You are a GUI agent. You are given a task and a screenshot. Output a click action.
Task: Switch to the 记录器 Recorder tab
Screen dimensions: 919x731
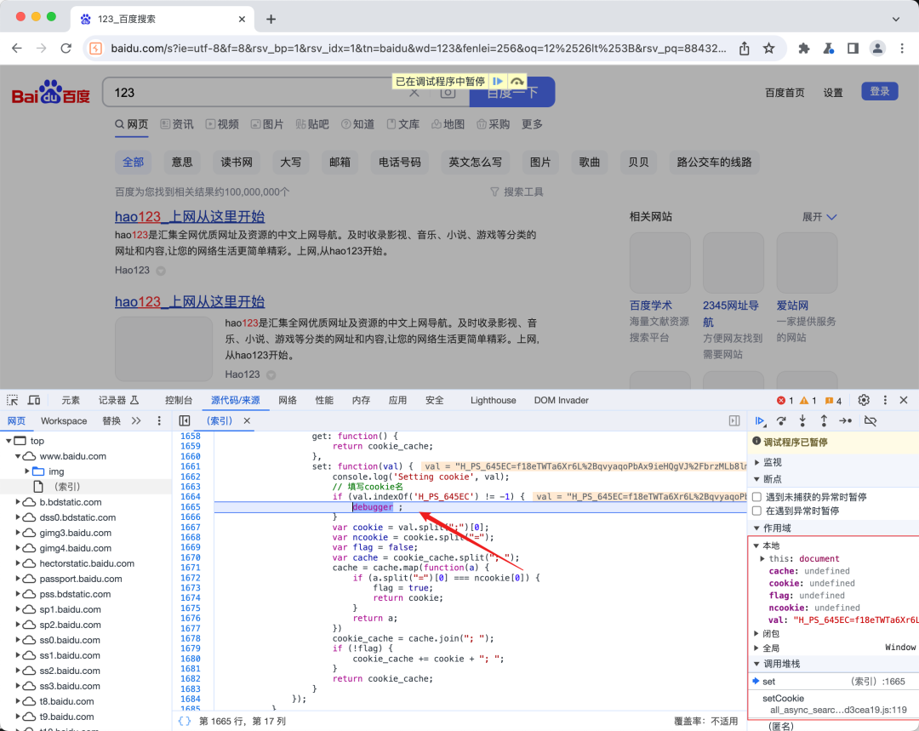tap(117, 400)
